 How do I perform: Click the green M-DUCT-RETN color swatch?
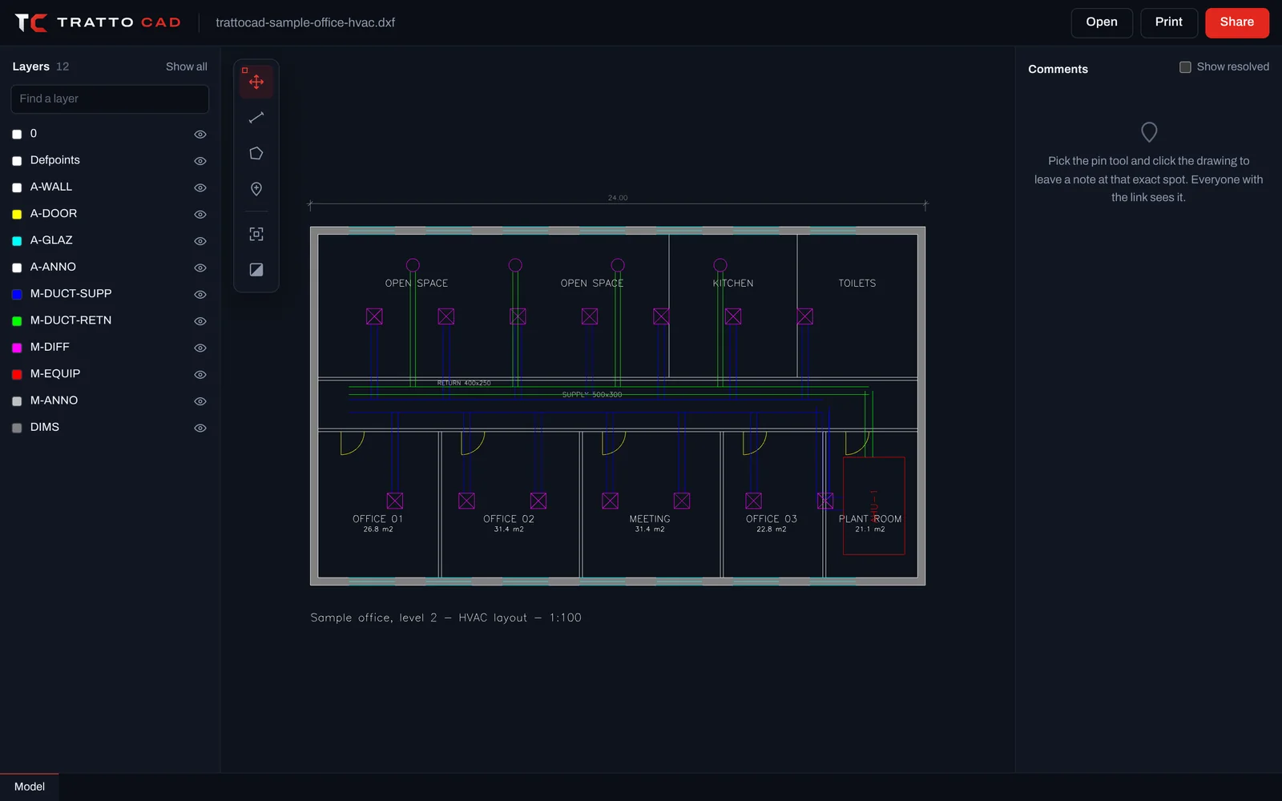click(x=17, y=321)
